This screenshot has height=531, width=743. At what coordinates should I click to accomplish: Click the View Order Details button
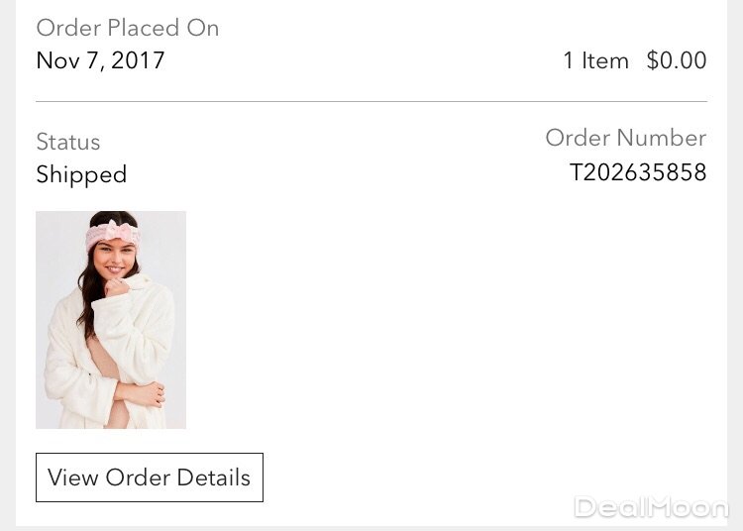[150, 478]
